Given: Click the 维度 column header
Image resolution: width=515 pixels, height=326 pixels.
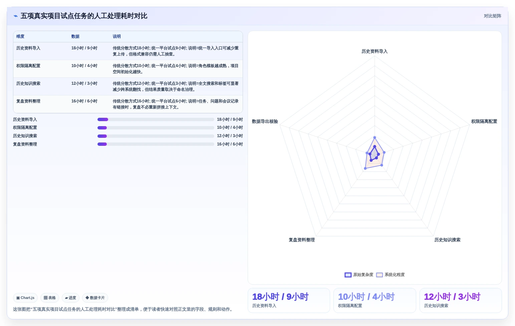Looking at the screenshot, I should click(20, 36).
